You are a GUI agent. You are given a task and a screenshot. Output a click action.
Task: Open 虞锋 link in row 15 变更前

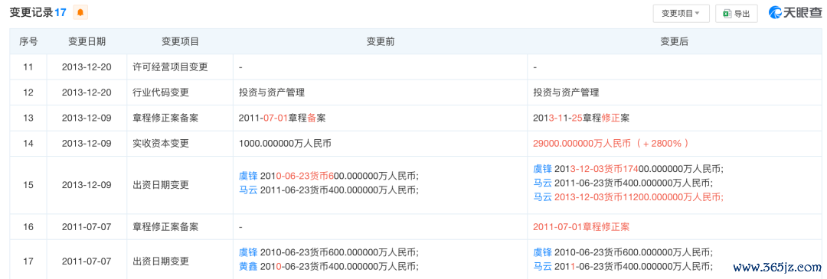pyautogui.click(x=248, y=177)
